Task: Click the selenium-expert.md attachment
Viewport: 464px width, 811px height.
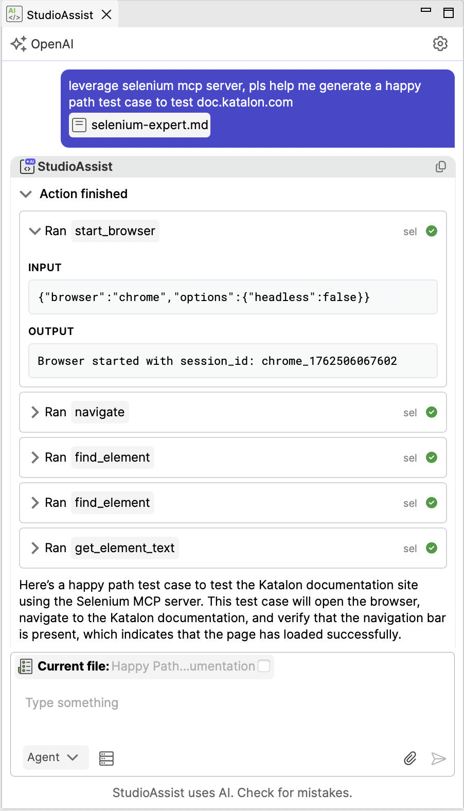Action: 139,125
